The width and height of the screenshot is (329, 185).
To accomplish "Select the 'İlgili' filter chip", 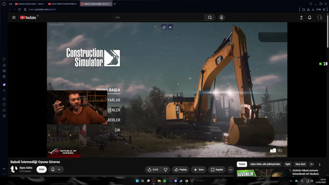I will click(x=288, y=164).
